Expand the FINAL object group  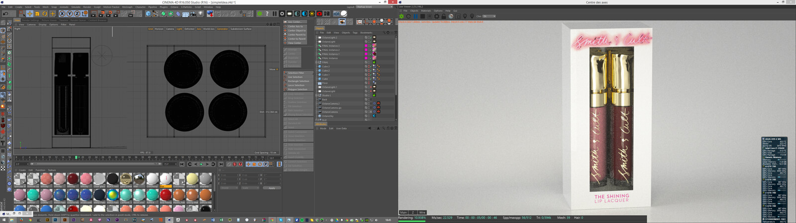316,62
